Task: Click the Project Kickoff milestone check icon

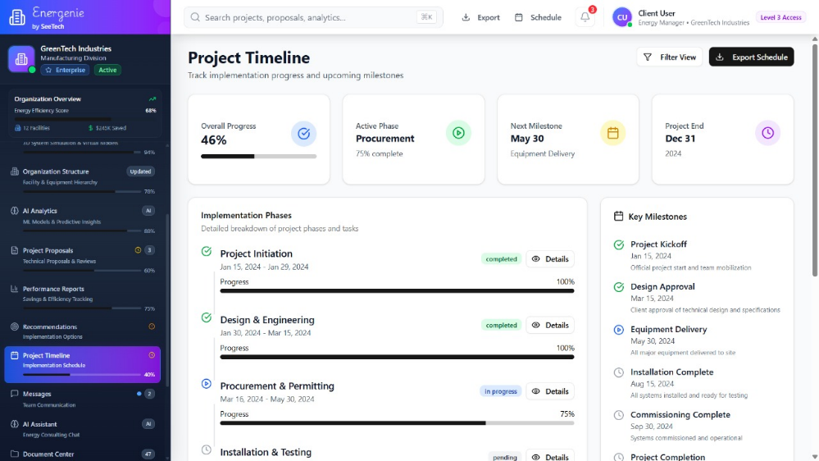Action: tap(619, 244)
